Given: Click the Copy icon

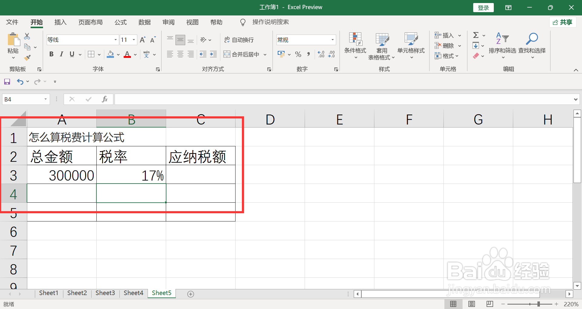Looking at the screenshot, I should pos(27,47).
